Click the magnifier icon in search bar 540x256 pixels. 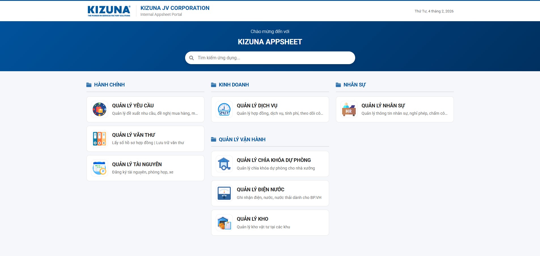tap(192, 58)
